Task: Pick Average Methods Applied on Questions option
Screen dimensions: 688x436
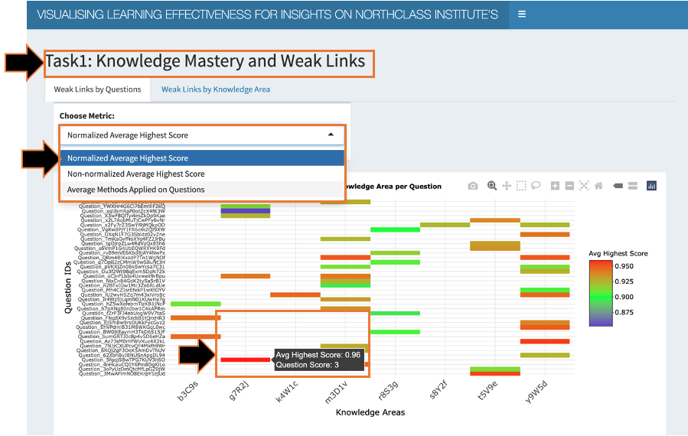Action: (x=135, y=189)
